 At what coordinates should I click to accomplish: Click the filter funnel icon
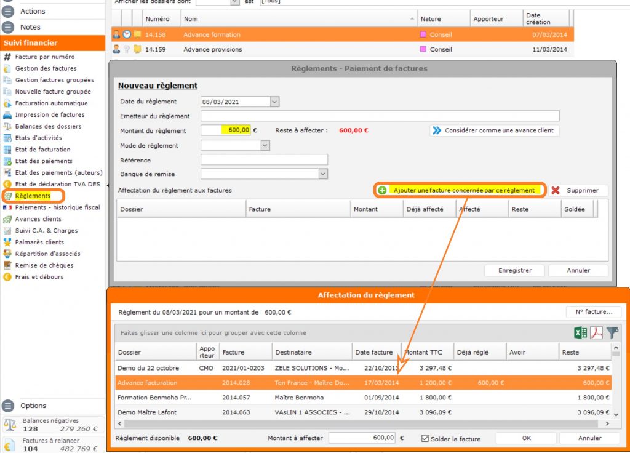pyautogui.click(x=613, y=333)
